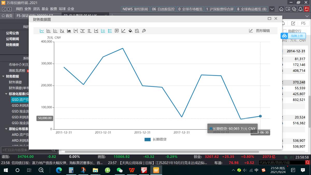Switch to the area chart icon
This screenshot has height=175, width=311.
[x=69, y=31]
